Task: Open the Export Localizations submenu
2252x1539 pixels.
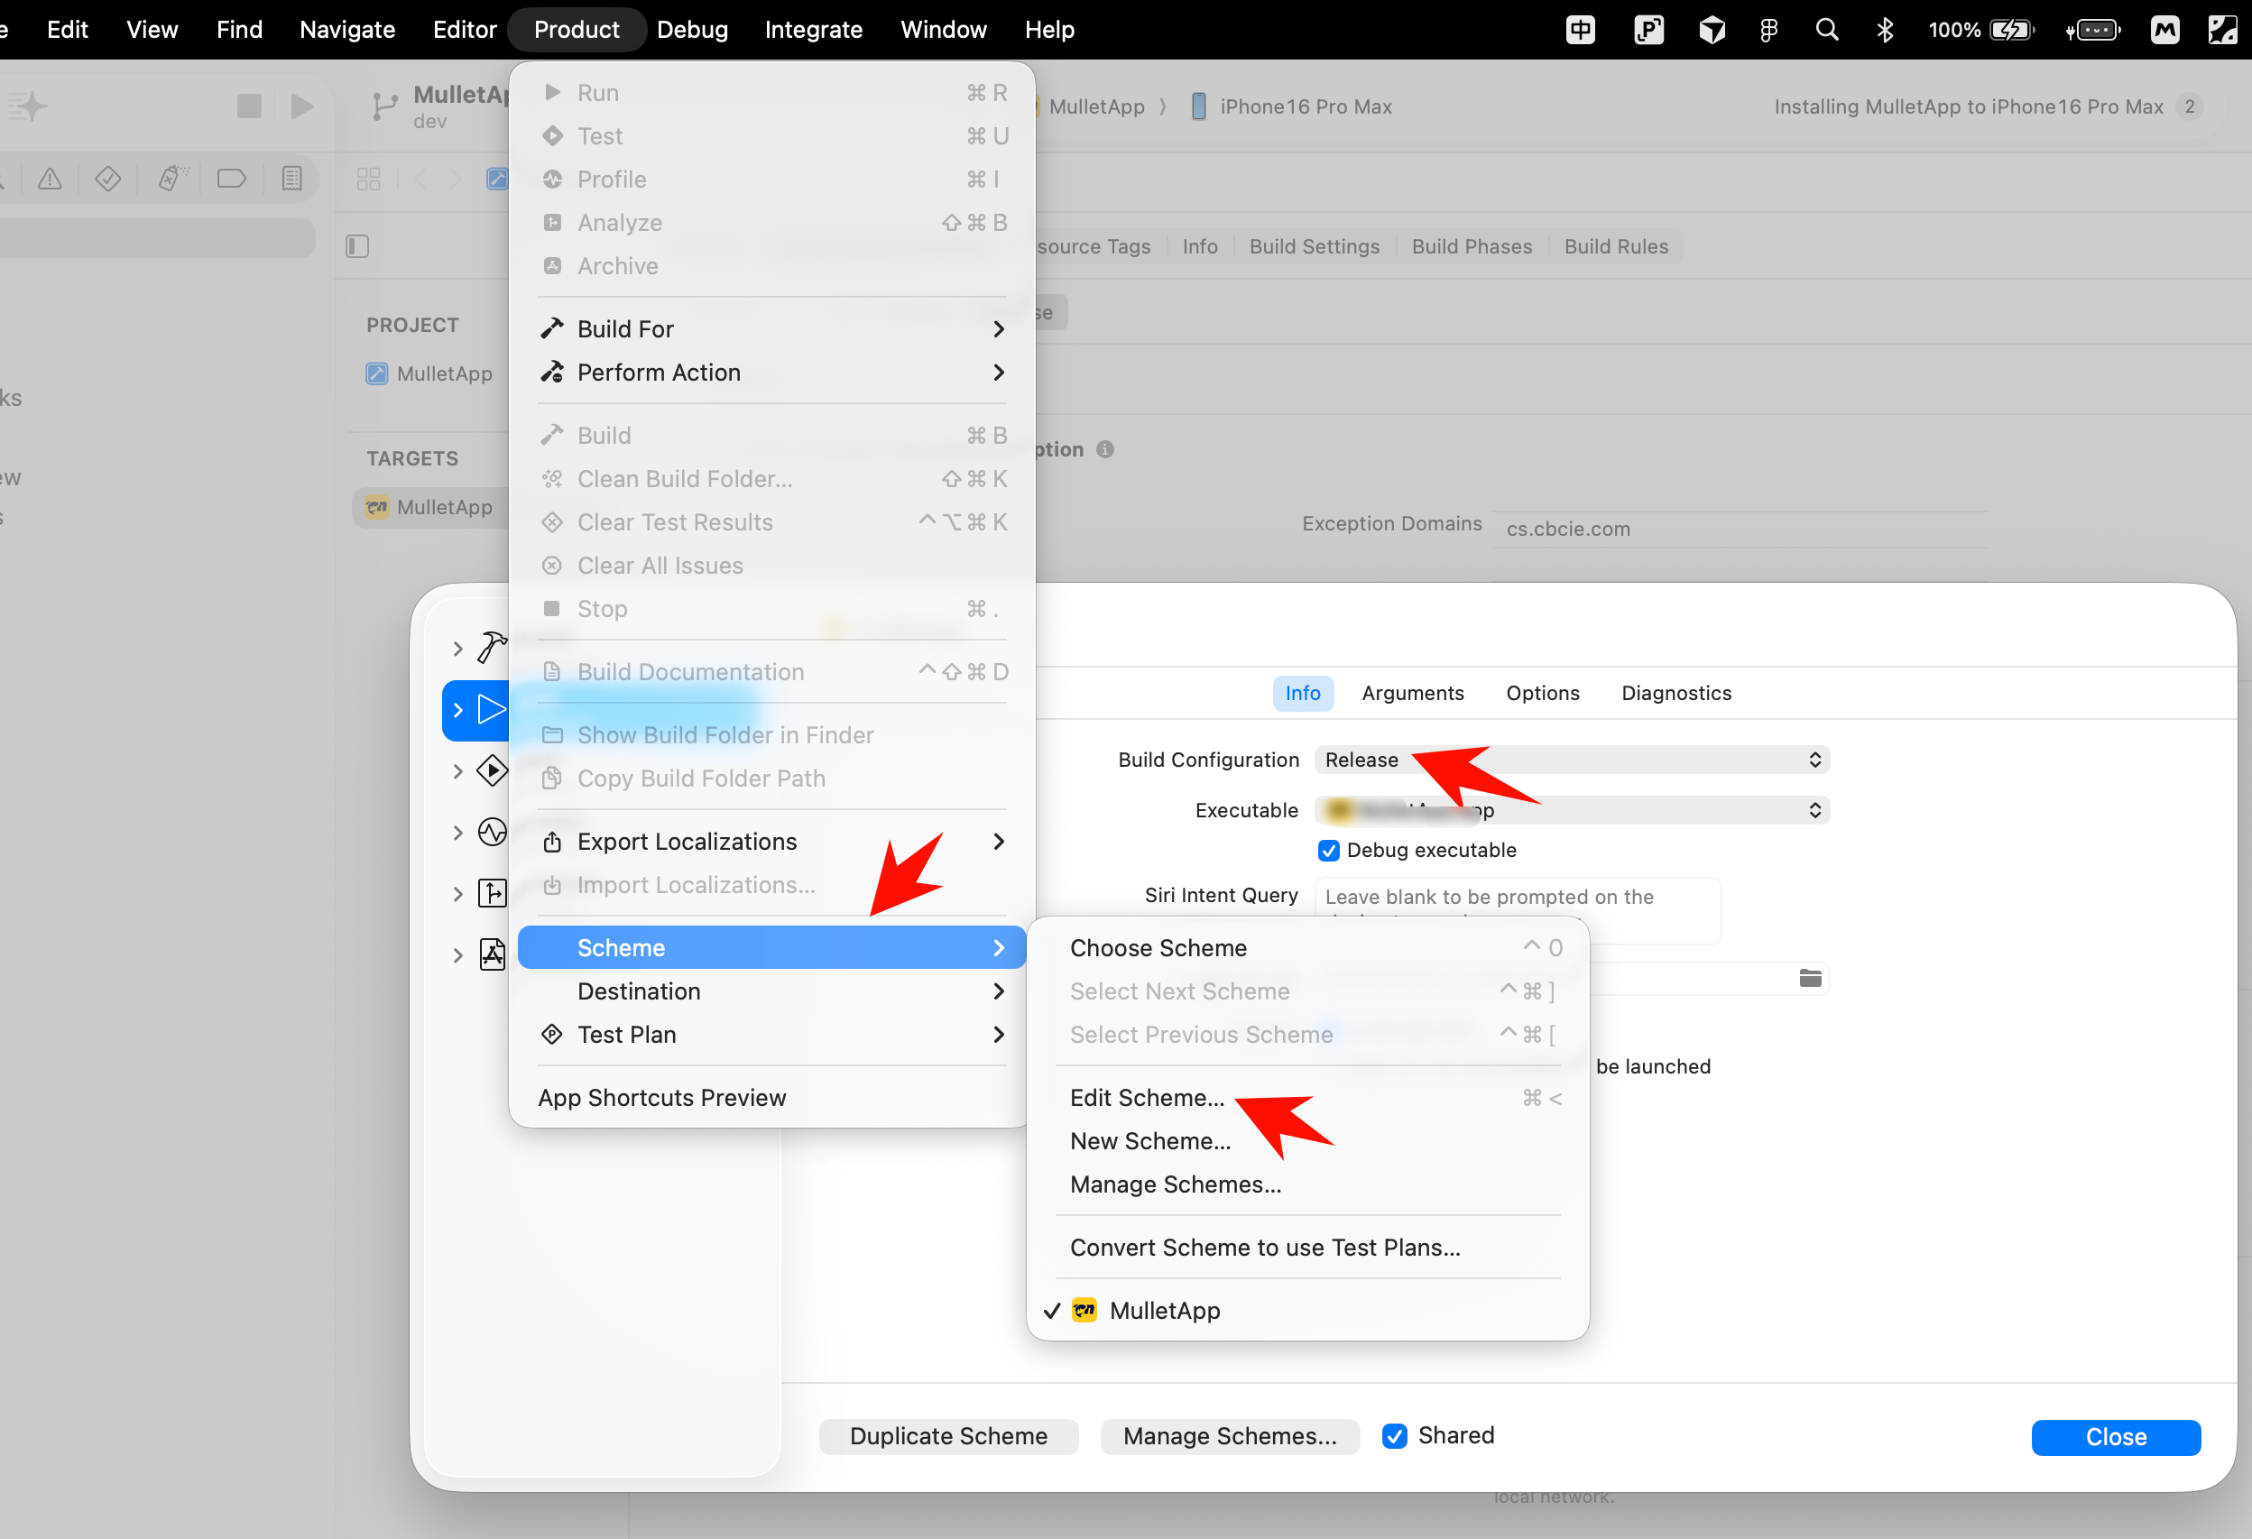Action: [x=772, y=841]
